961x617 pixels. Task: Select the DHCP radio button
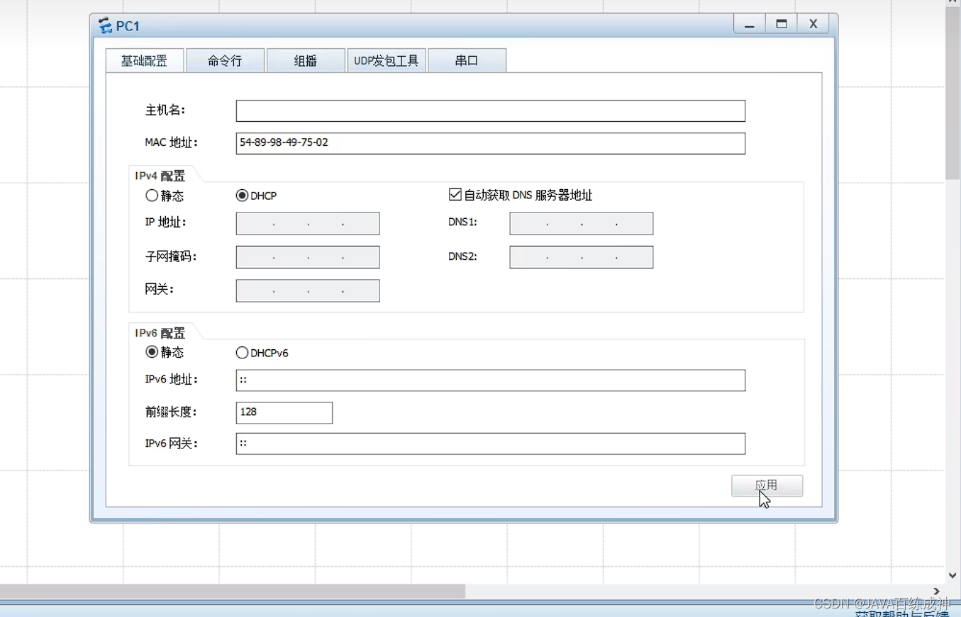click(x=242, y=196)
